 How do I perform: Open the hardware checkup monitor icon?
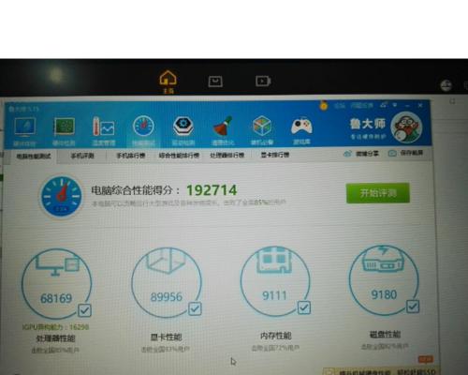pos(24,127)
